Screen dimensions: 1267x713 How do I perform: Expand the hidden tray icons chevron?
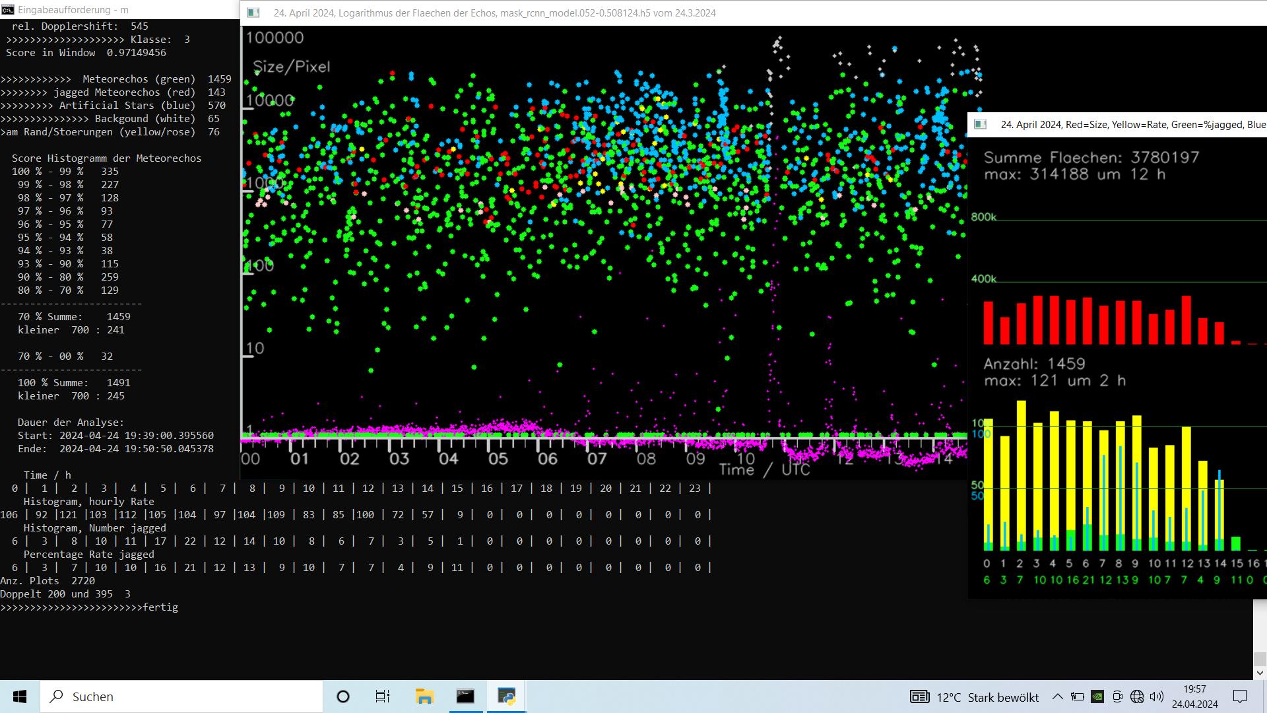coord(1057,696)
